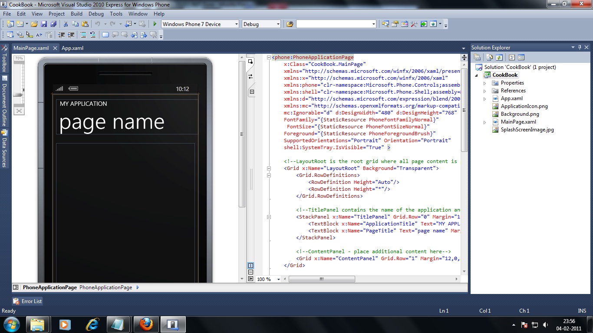This screenshot has height=333, width=593.
Task: Switch to the App.xaml tab
Action: pos(72,48)
